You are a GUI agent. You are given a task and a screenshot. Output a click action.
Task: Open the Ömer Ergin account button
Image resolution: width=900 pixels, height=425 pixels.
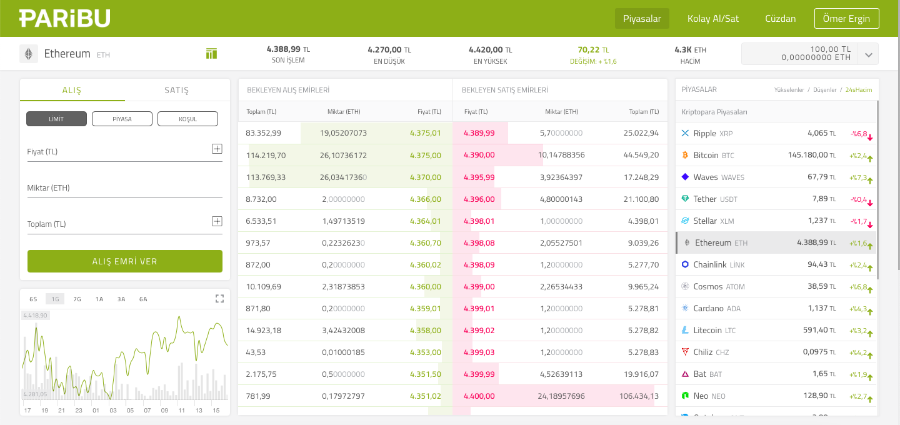(846, 19)
